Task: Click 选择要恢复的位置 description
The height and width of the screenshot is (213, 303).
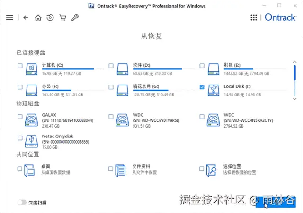Action: click(x=240, y=172)
